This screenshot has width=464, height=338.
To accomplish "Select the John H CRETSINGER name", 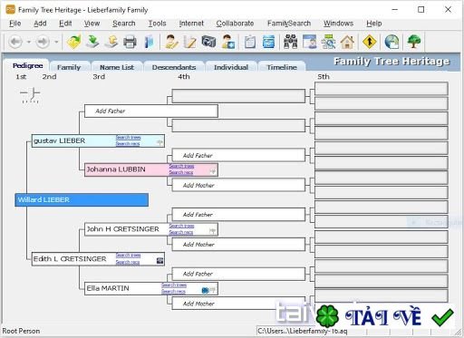I will pos(122,229).
